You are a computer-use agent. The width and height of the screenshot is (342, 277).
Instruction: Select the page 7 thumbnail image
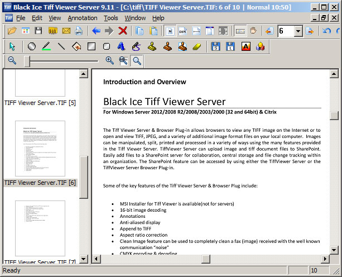pos(40,228)
